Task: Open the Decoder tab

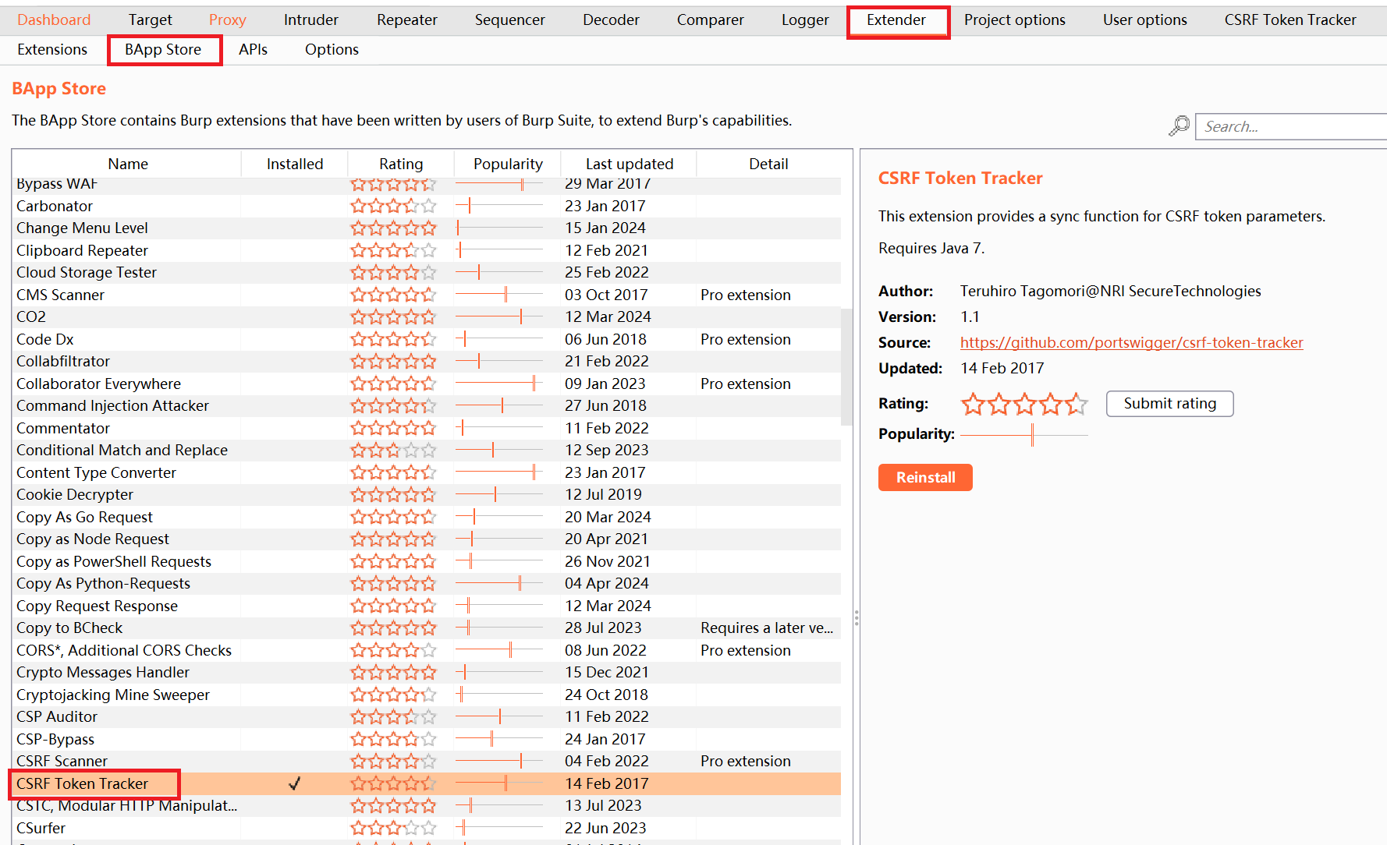Action: pyautogui.click(x=611, y=19)
